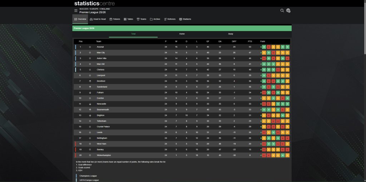Click Everton's no-change circle icon
This screenshot has width=366, height=182.
[90, 98]
